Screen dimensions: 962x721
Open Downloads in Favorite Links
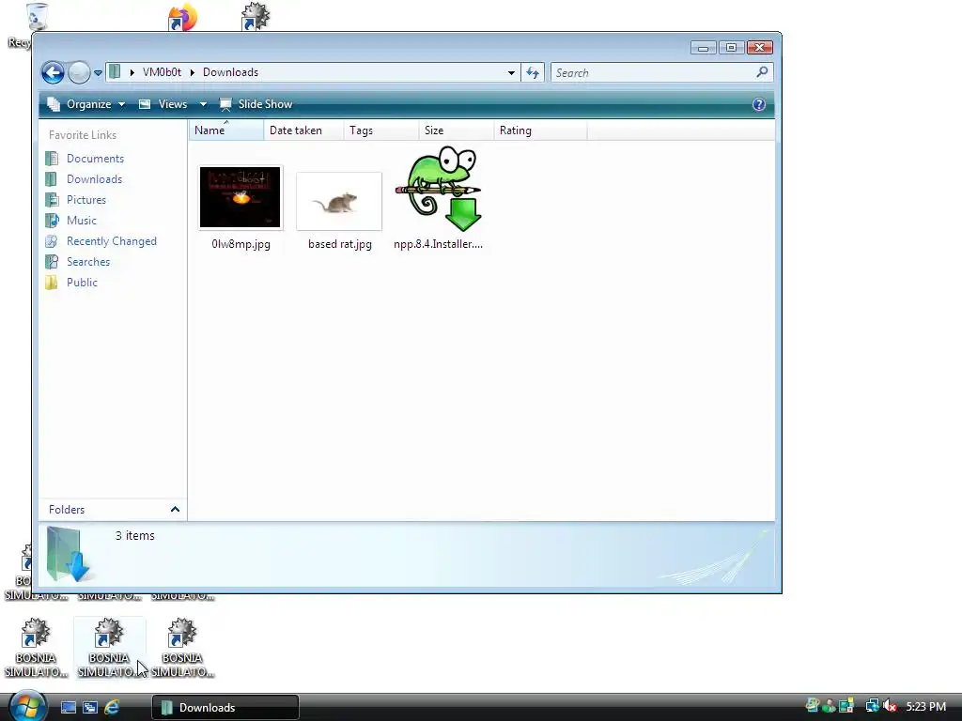point(95,179)
